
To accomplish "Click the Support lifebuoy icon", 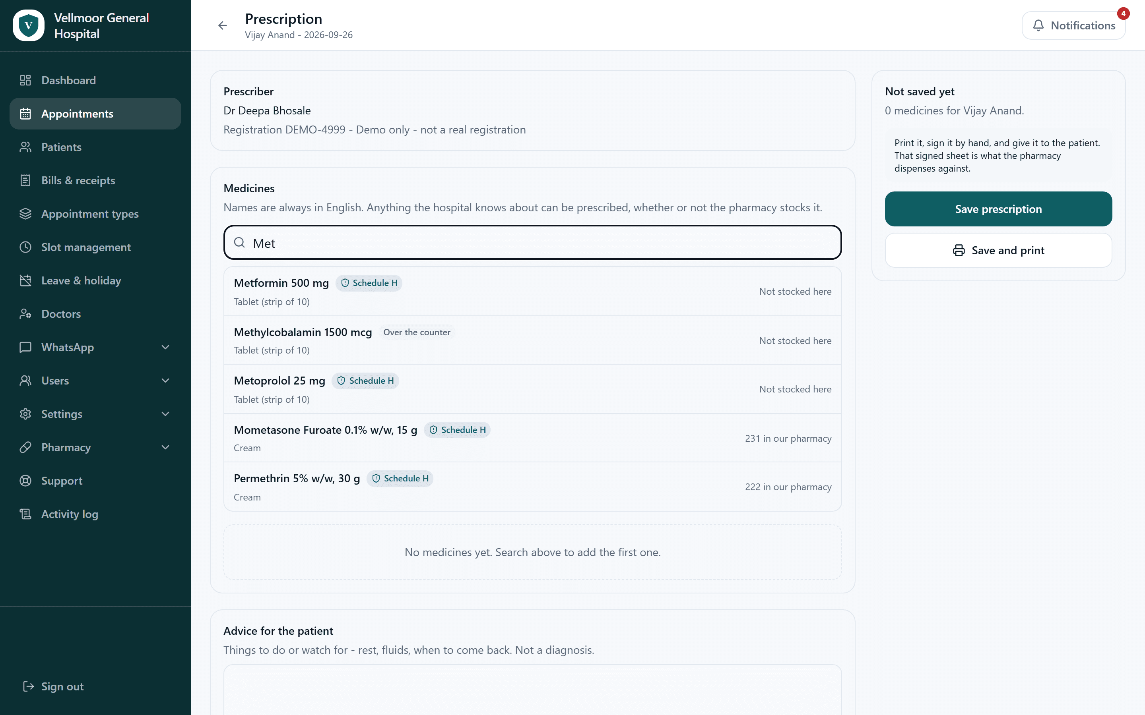I will (25, 481).
